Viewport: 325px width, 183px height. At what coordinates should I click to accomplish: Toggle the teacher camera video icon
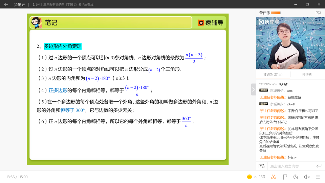tap(318, 13)
